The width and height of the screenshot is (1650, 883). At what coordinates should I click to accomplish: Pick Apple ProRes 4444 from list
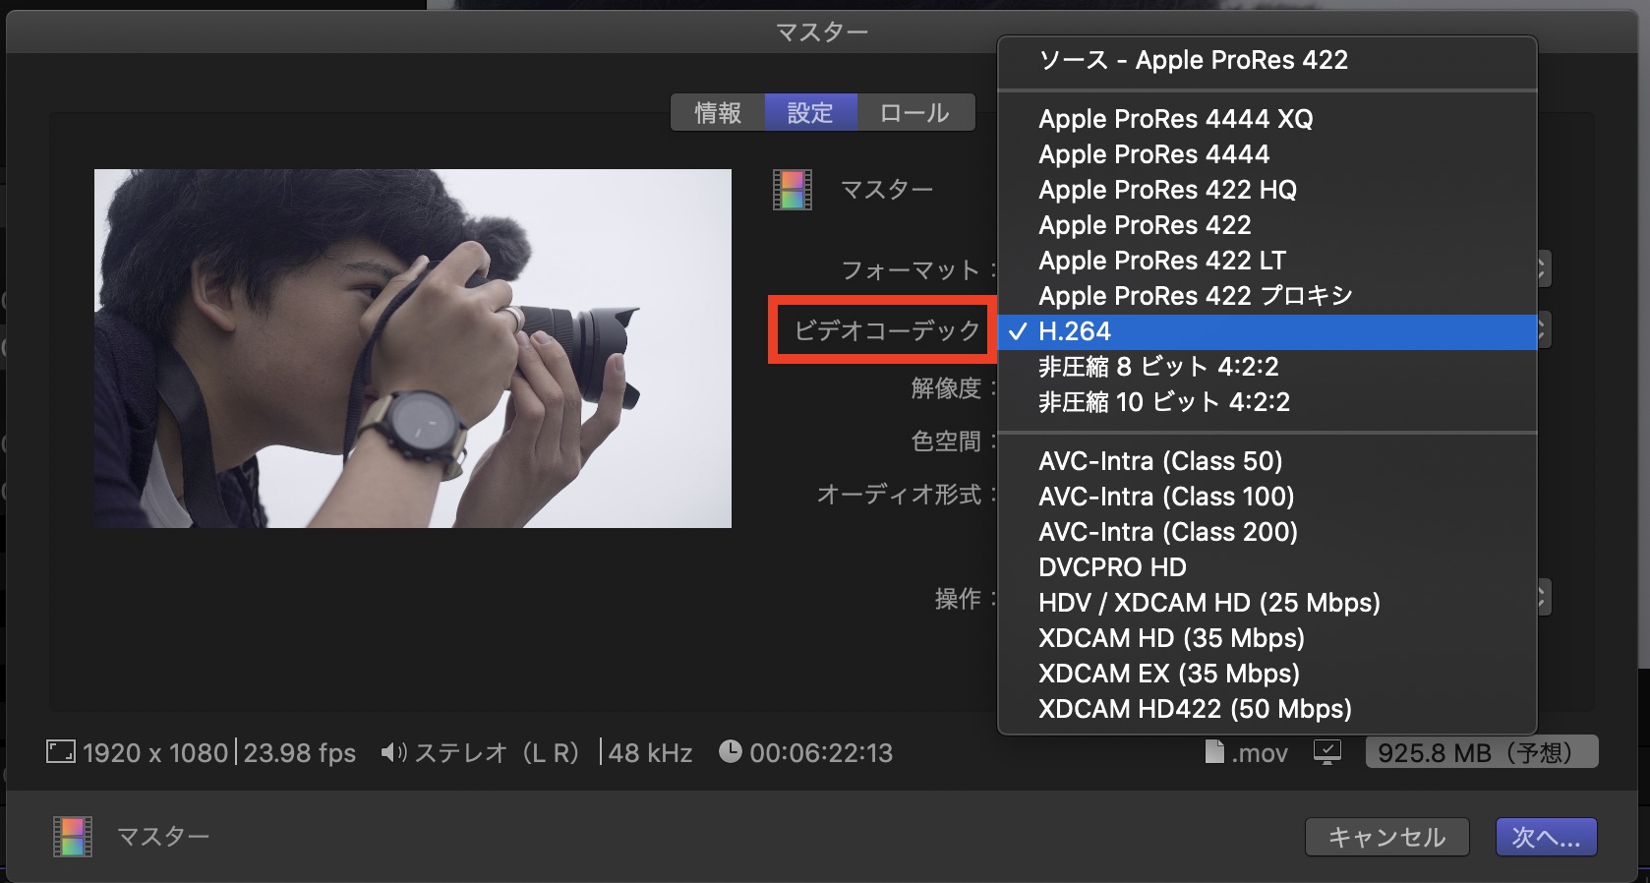(1267, 154)
